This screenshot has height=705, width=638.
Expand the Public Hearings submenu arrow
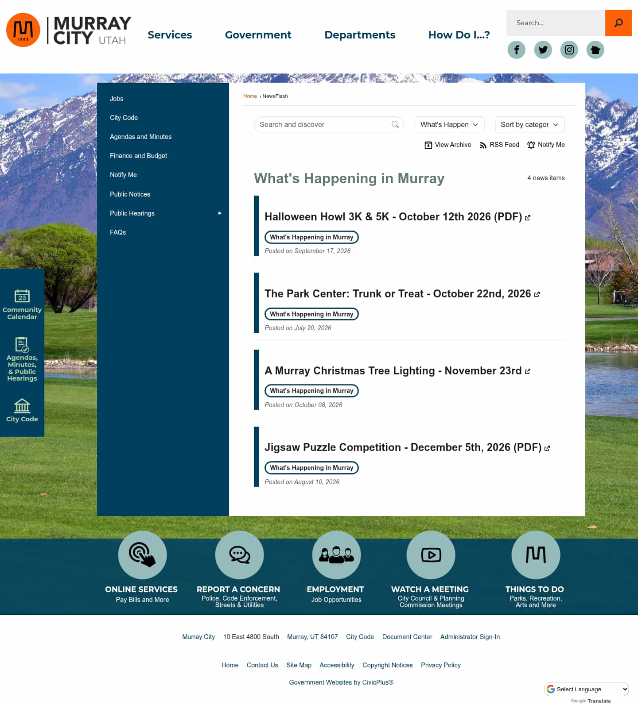tap(220, 213)
